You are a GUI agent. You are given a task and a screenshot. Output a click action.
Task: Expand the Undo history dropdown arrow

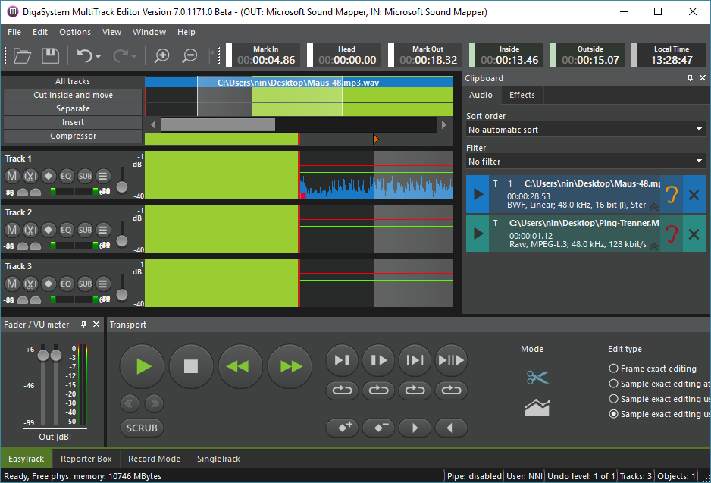coord(99,56)
